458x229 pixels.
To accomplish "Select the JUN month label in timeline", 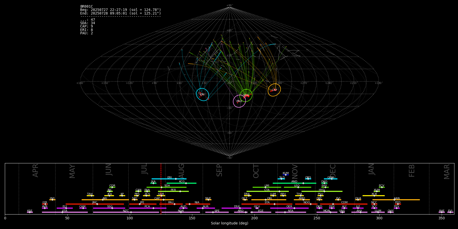I will point(109,169).
